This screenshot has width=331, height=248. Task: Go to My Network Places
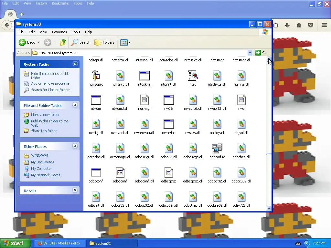46,175
